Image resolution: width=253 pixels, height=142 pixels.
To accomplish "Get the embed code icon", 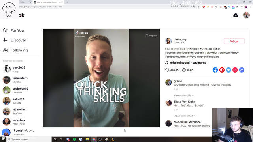I will coord(235,70).
